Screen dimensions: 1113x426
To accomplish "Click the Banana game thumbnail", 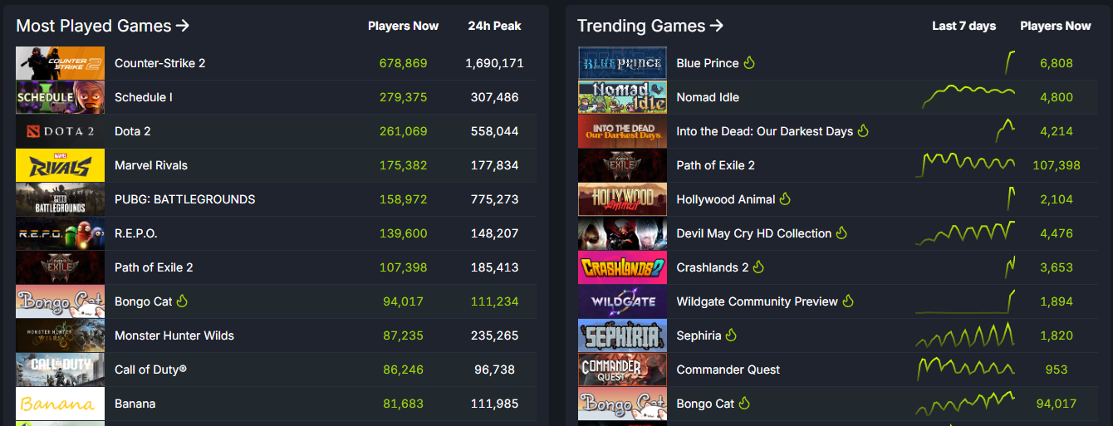I will (x=61, y=404).
